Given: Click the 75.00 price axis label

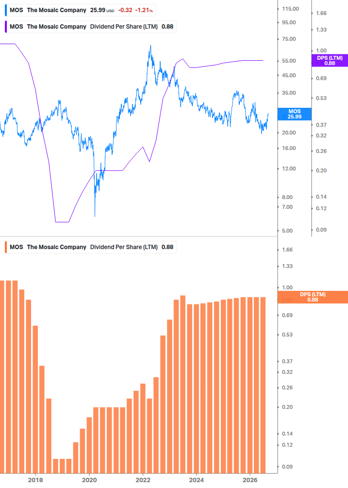Looking at the screenshot, I should tap(289, 39).
